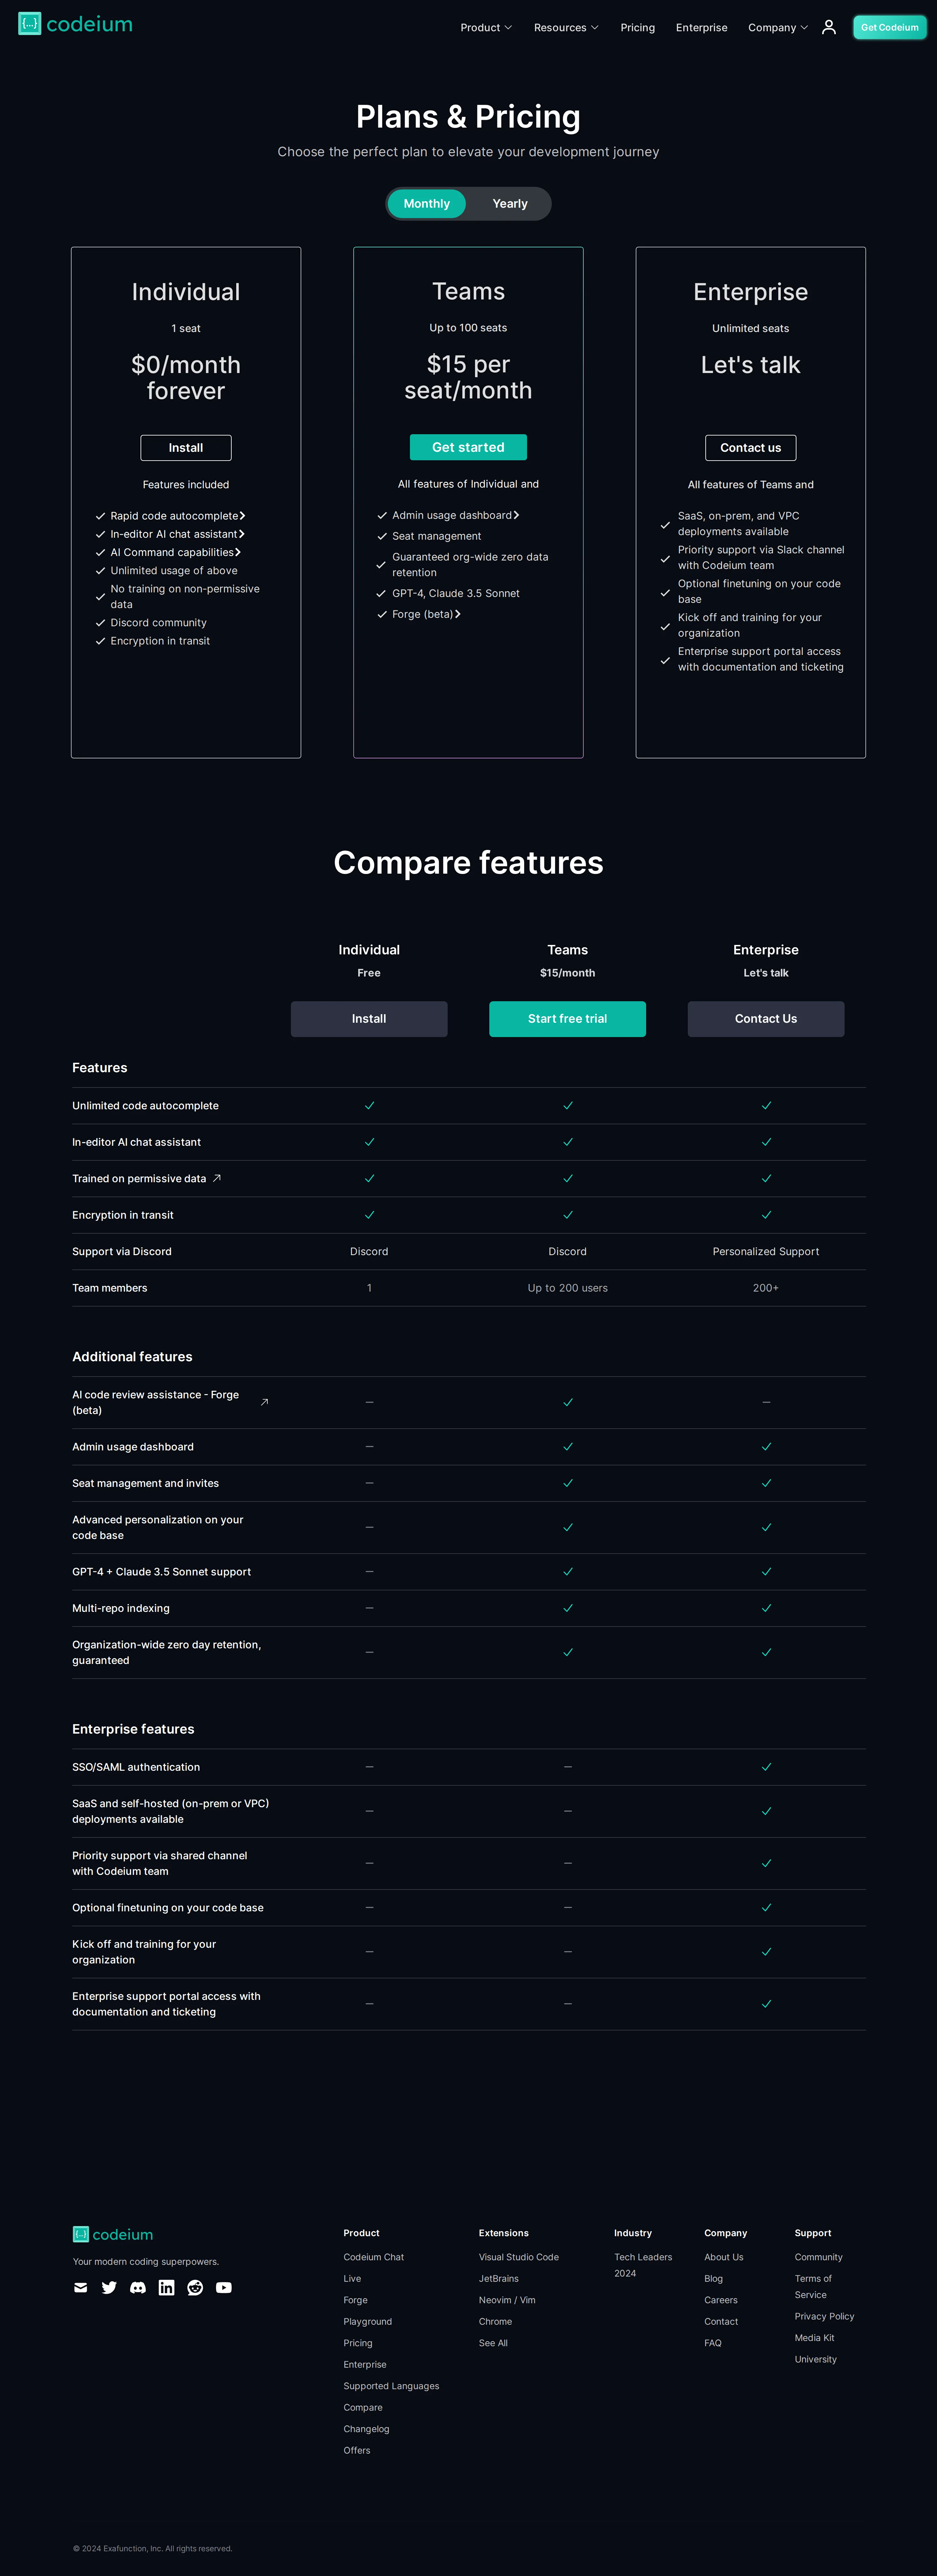
Task: Open University footer link
Action: [816, 2359]
